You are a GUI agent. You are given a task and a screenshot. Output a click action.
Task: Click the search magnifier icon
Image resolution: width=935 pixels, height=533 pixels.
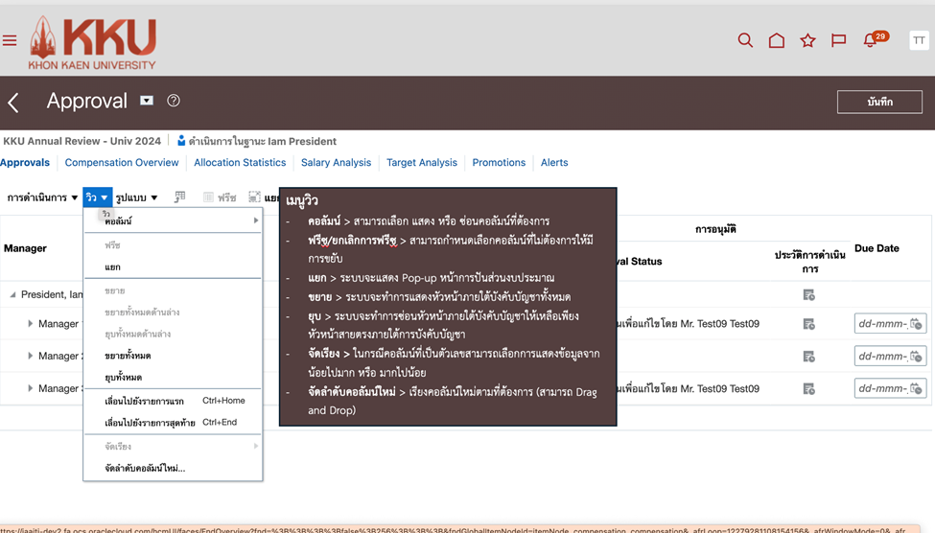(x=745, y=40)
